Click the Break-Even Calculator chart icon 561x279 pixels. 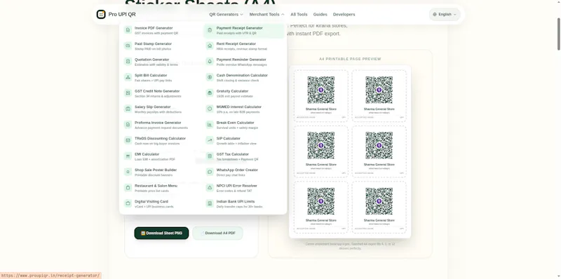point(210,125)
